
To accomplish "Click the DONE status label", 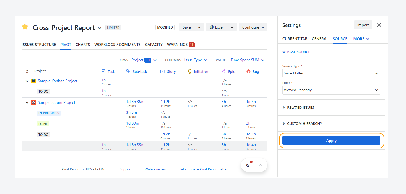I will (x=43, y=124).
